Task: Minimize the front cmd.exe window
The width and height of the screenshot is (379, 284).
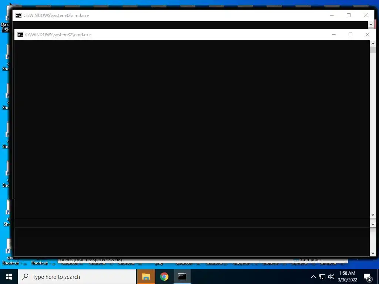Action: pyautogui.click(x=334, y=34)
